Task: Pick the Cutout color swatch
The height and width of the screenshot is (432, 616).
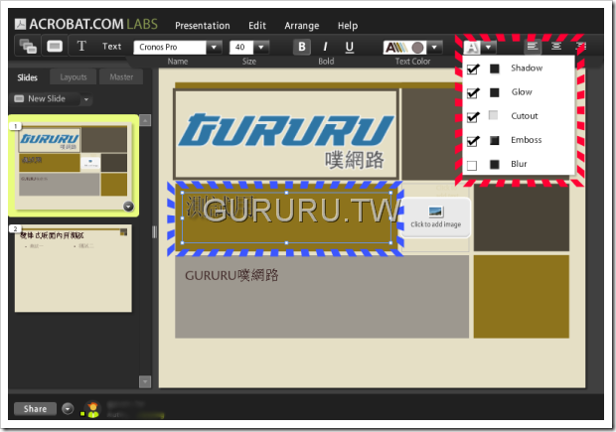Action: tap(493, 115)
